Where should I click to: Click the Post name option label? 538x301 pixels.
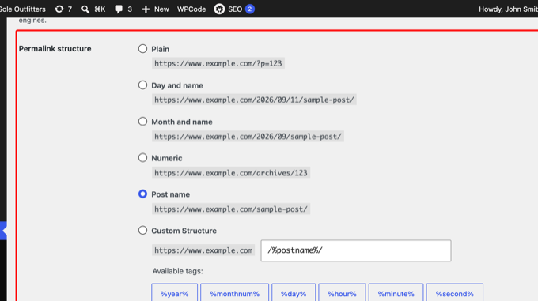click(171, 194)
